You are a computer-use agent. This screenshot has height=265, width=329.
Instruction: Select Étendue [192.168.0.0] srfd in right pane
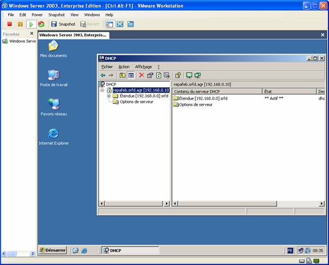coord(203,98)
